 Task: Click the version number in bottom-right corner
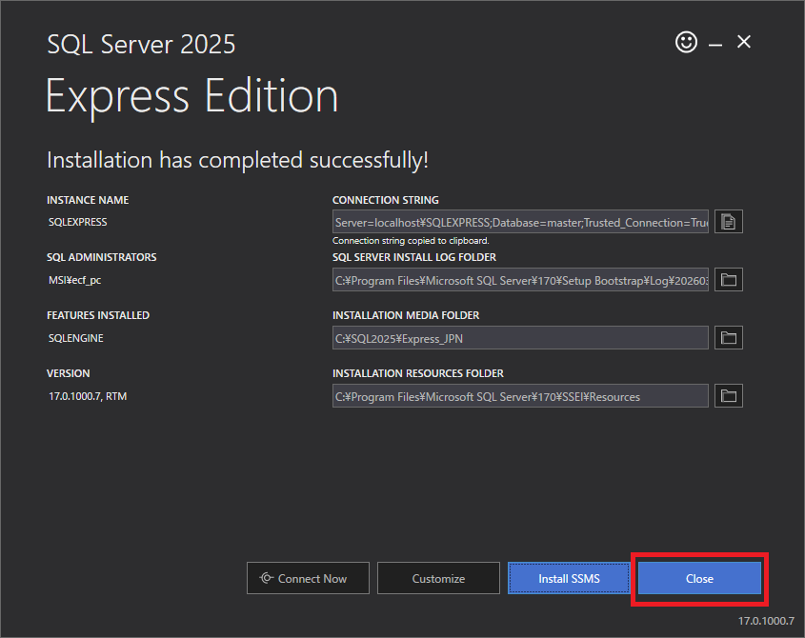tap(766, 621)
